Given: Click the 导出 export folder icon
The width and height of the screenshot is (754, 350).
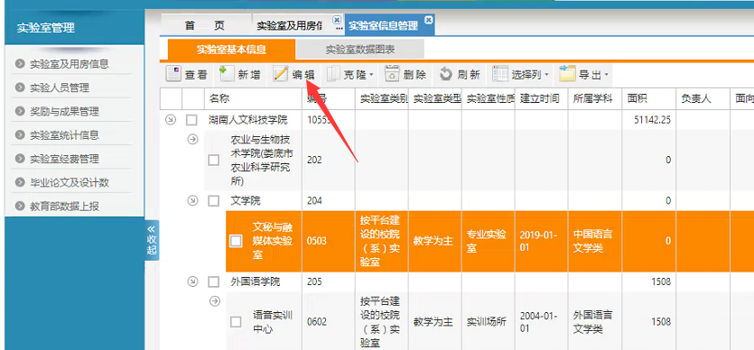Looking at the screenshot, I should tap(567, 73).
